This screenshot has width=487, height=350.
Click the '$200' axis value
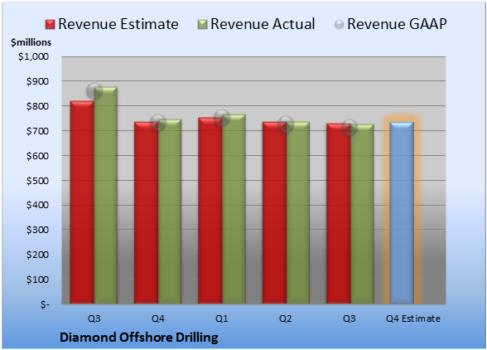[x=37, y=255]
